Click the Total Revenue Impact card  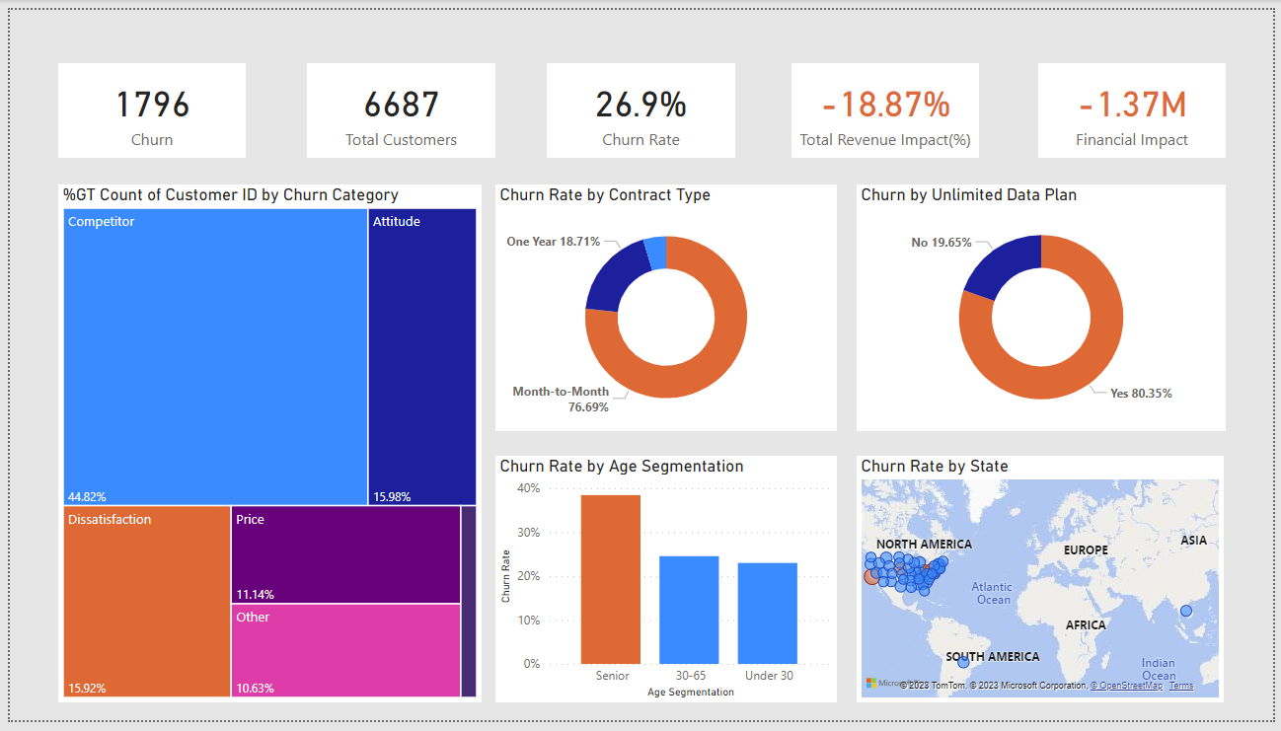[x=884, y=109]
